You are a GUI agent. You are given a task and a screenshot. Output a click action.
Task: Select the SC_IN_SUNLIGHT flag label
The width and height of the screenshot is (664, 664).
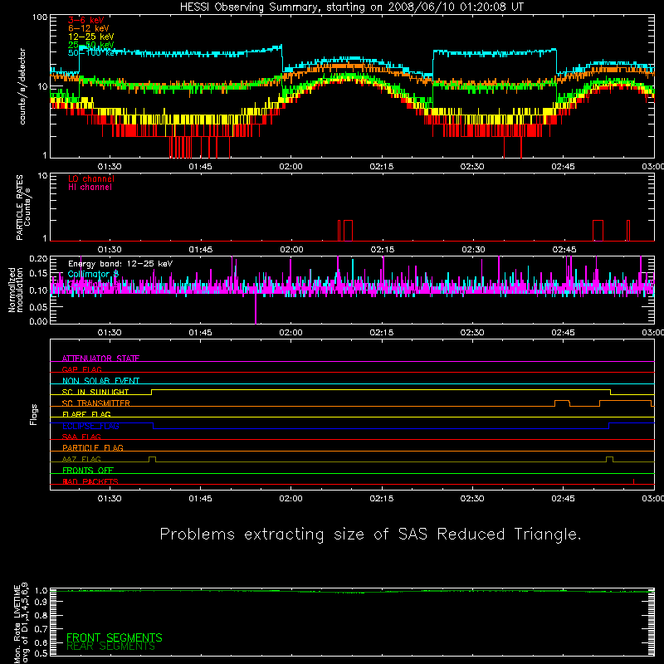95,392
